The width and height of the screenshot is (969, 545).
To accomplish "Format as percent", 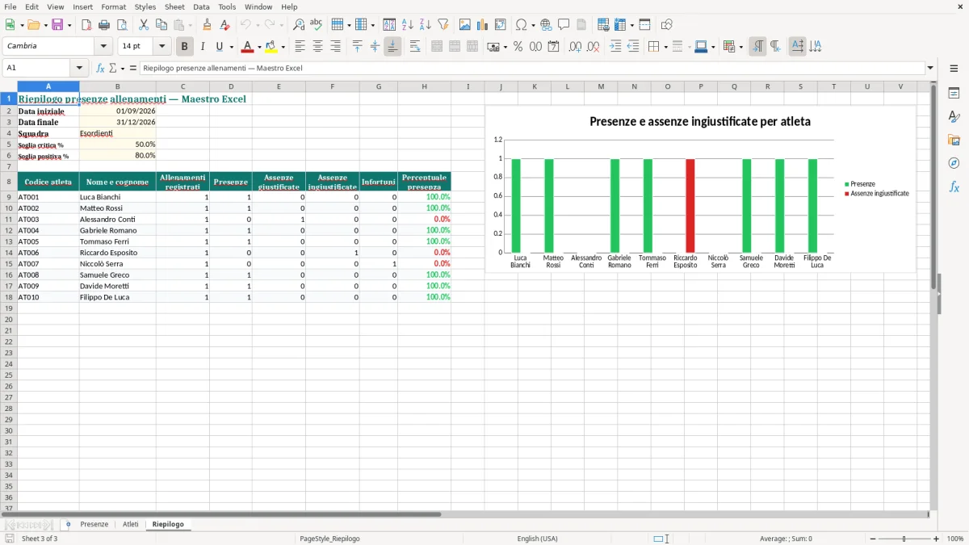I will (518, 47).
